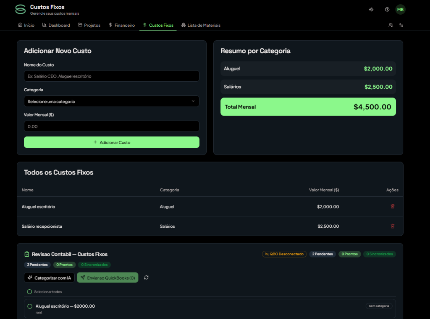Viewport: 430px width, 319px height.
Task: Click the green S app logo
Action: (x=20, y=10)
